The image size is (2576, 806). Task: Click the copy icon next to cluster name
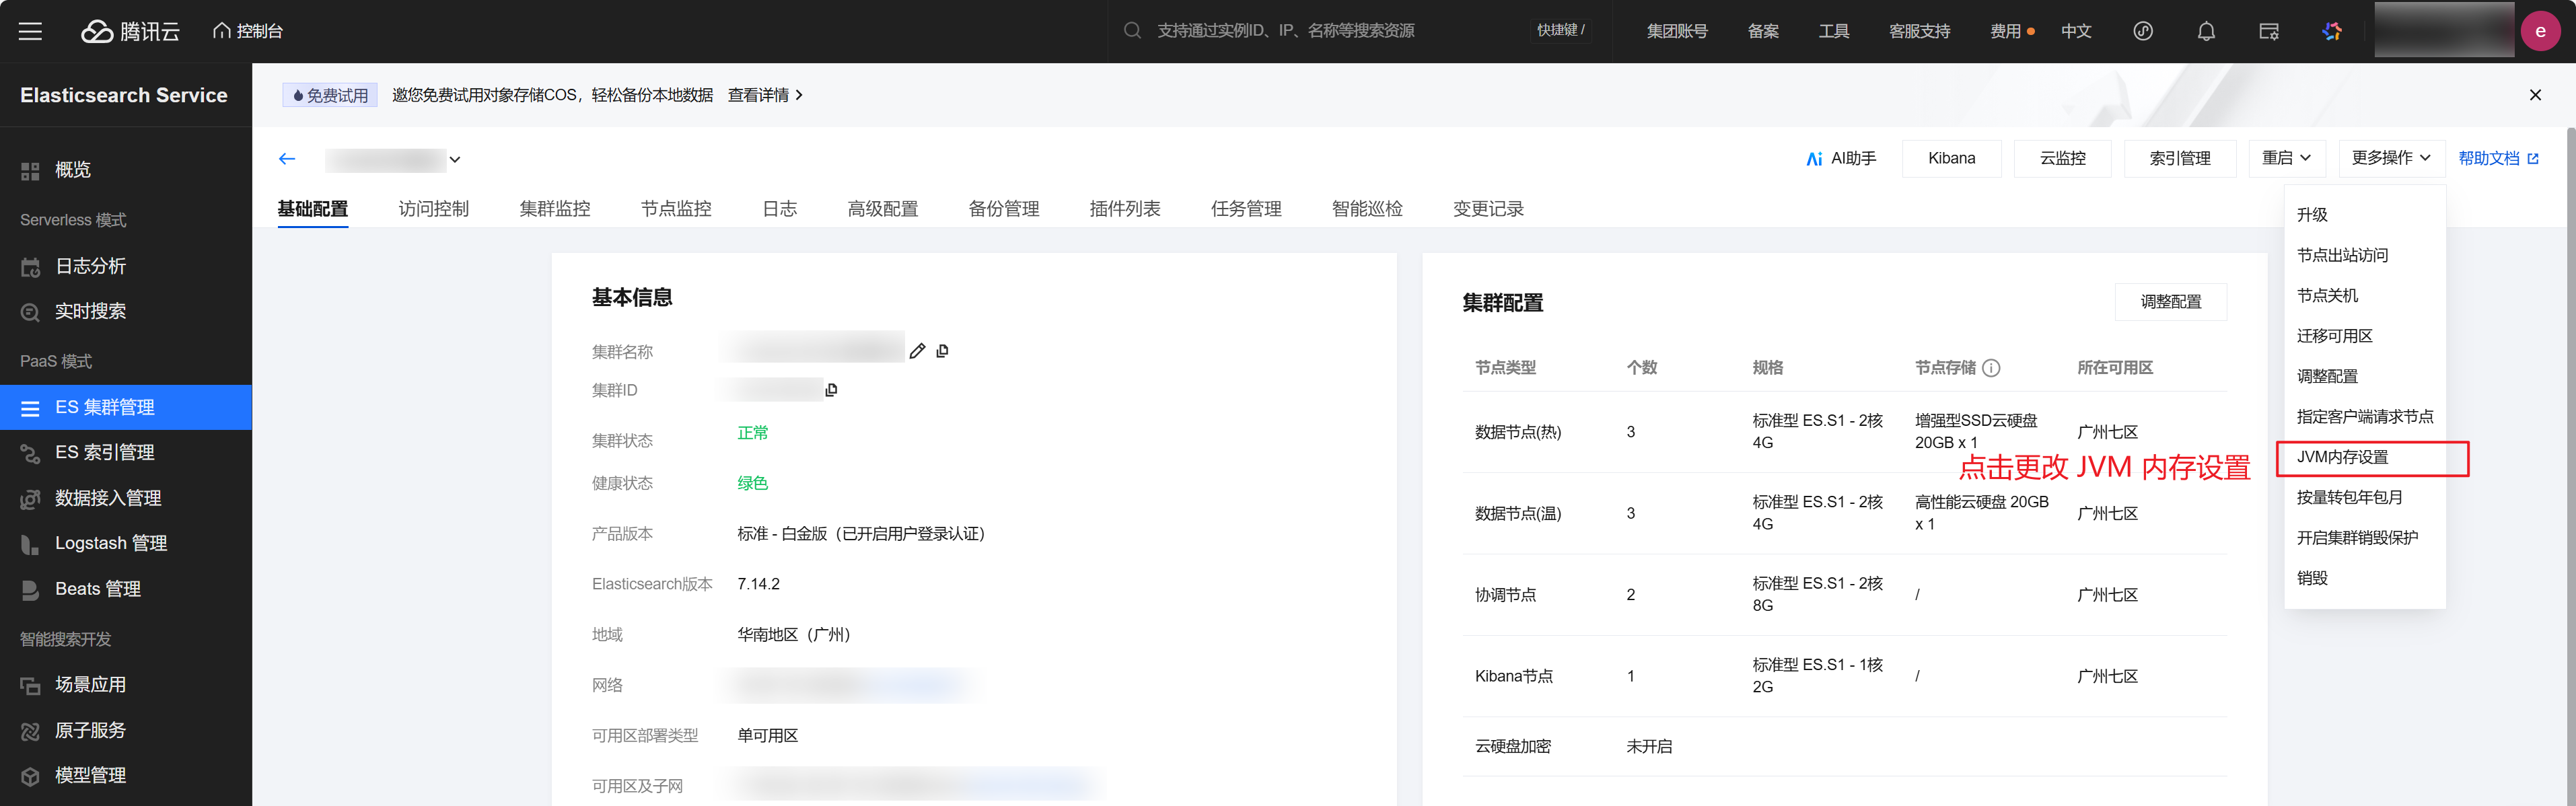(x=942, y=351)
